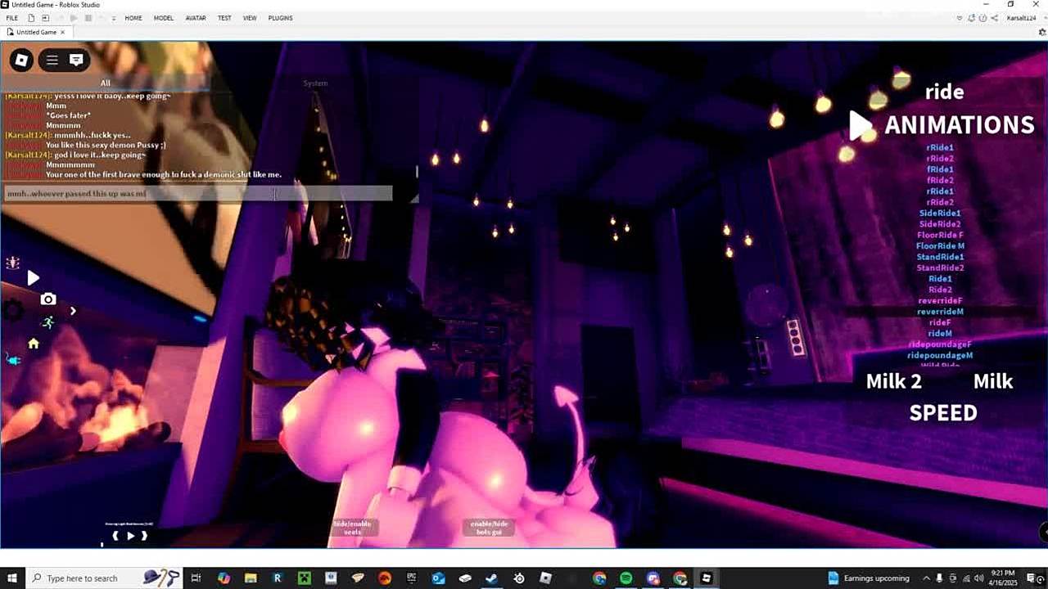
Task: Open the Roblox logo menu button
Action: click(x=22, y=60)
